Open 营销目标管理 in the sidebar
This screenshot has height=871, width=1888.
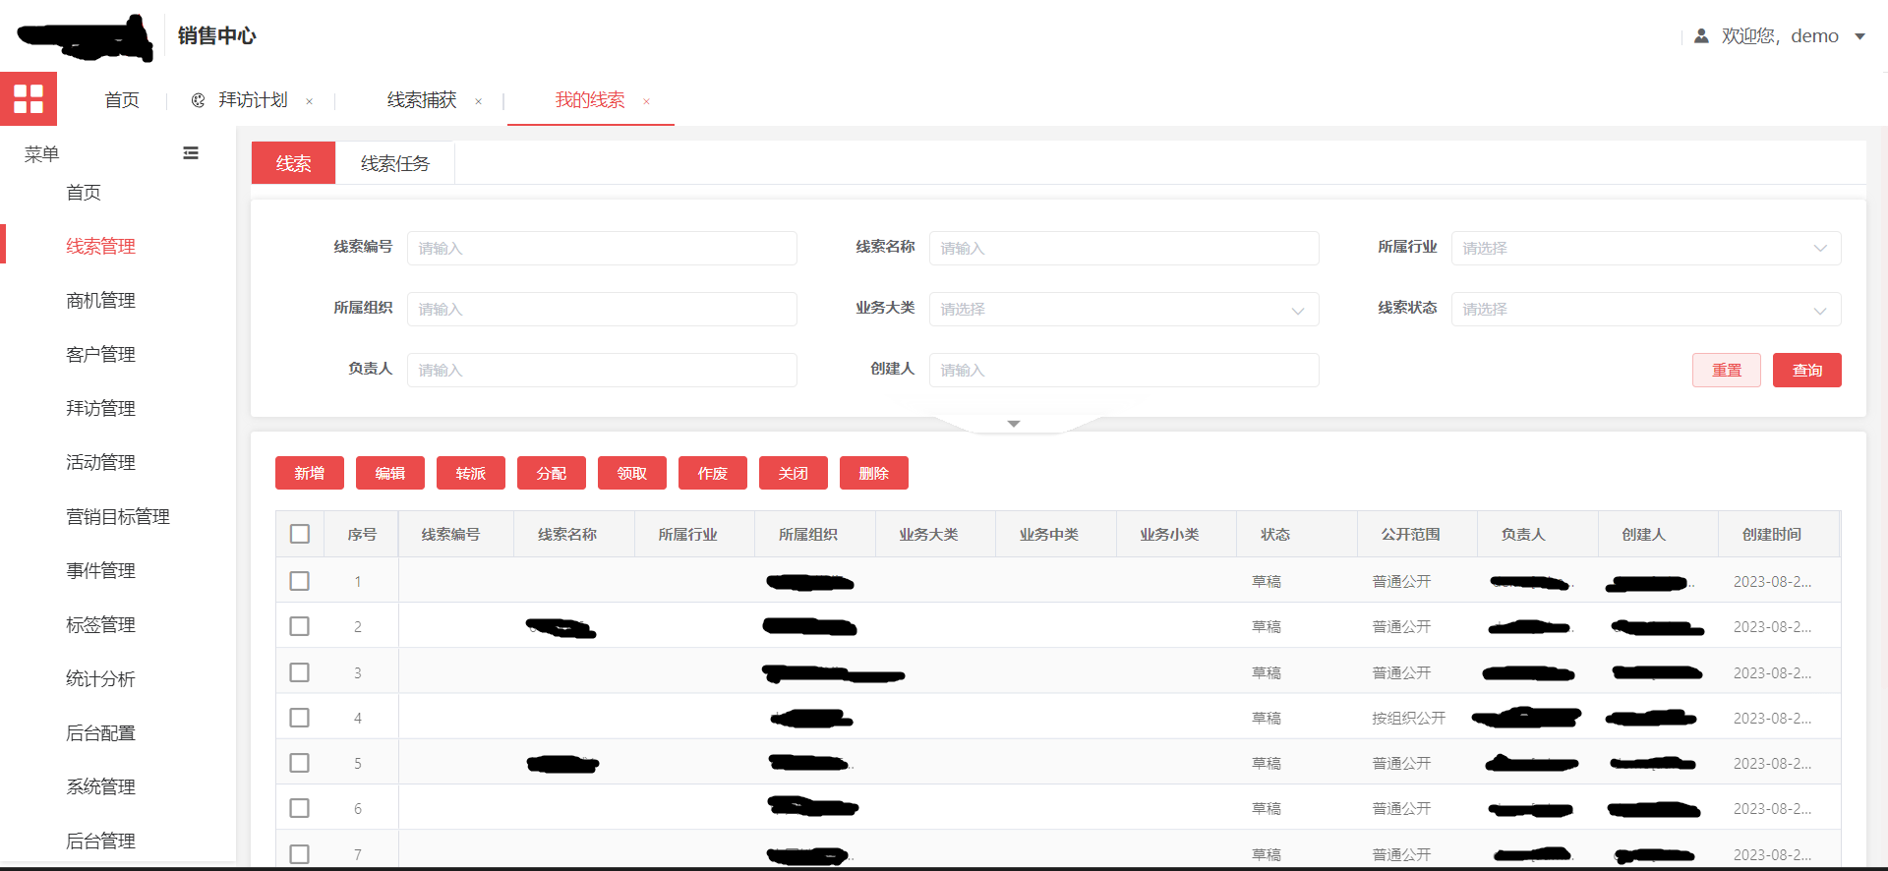(118, 516)
